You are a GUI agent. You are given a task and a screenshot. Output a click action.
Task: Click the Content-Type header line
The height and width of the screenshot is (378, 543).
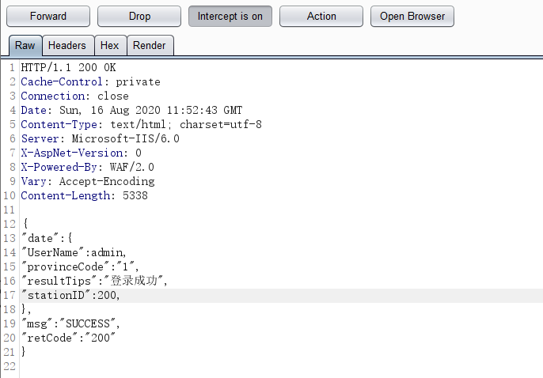click(141, 124)
